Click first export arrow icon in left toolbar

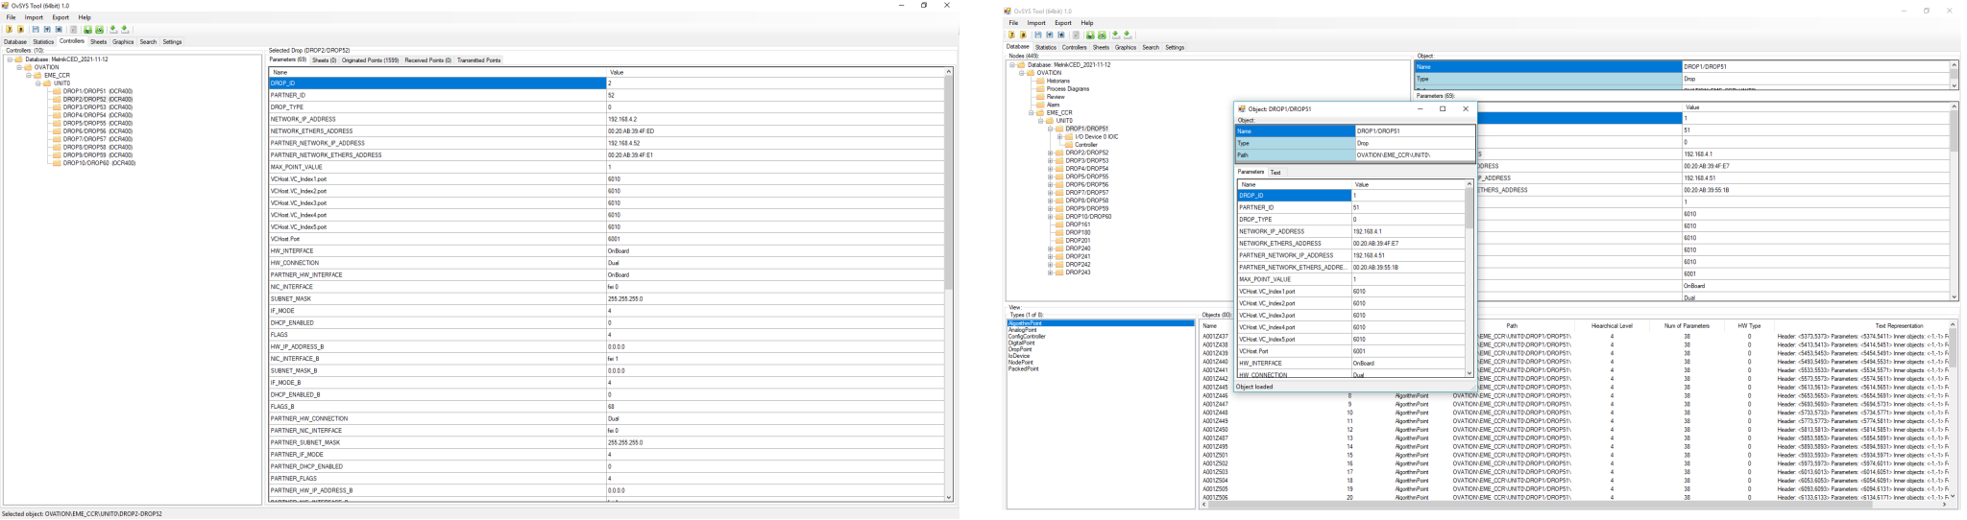click(x=113, y=29)
